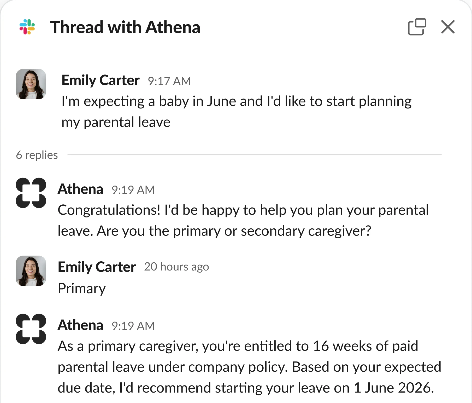Expand the 6 replies thread
Image resolution: width=472 pixels, height=403 pixels.
(x=37, y=155)
